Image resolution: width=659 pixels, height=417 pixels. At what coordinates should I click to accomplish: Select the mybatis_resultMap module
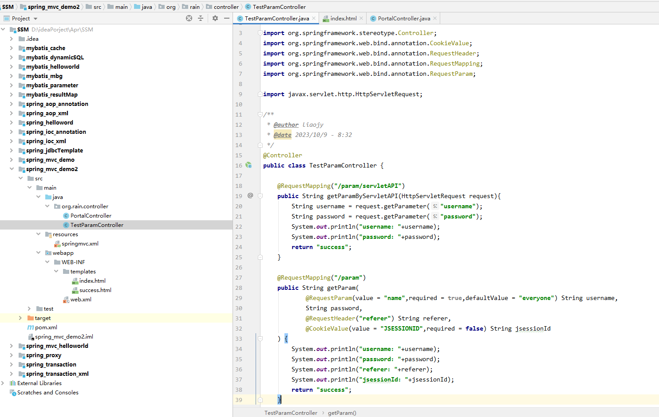click(x=51, y=95)
